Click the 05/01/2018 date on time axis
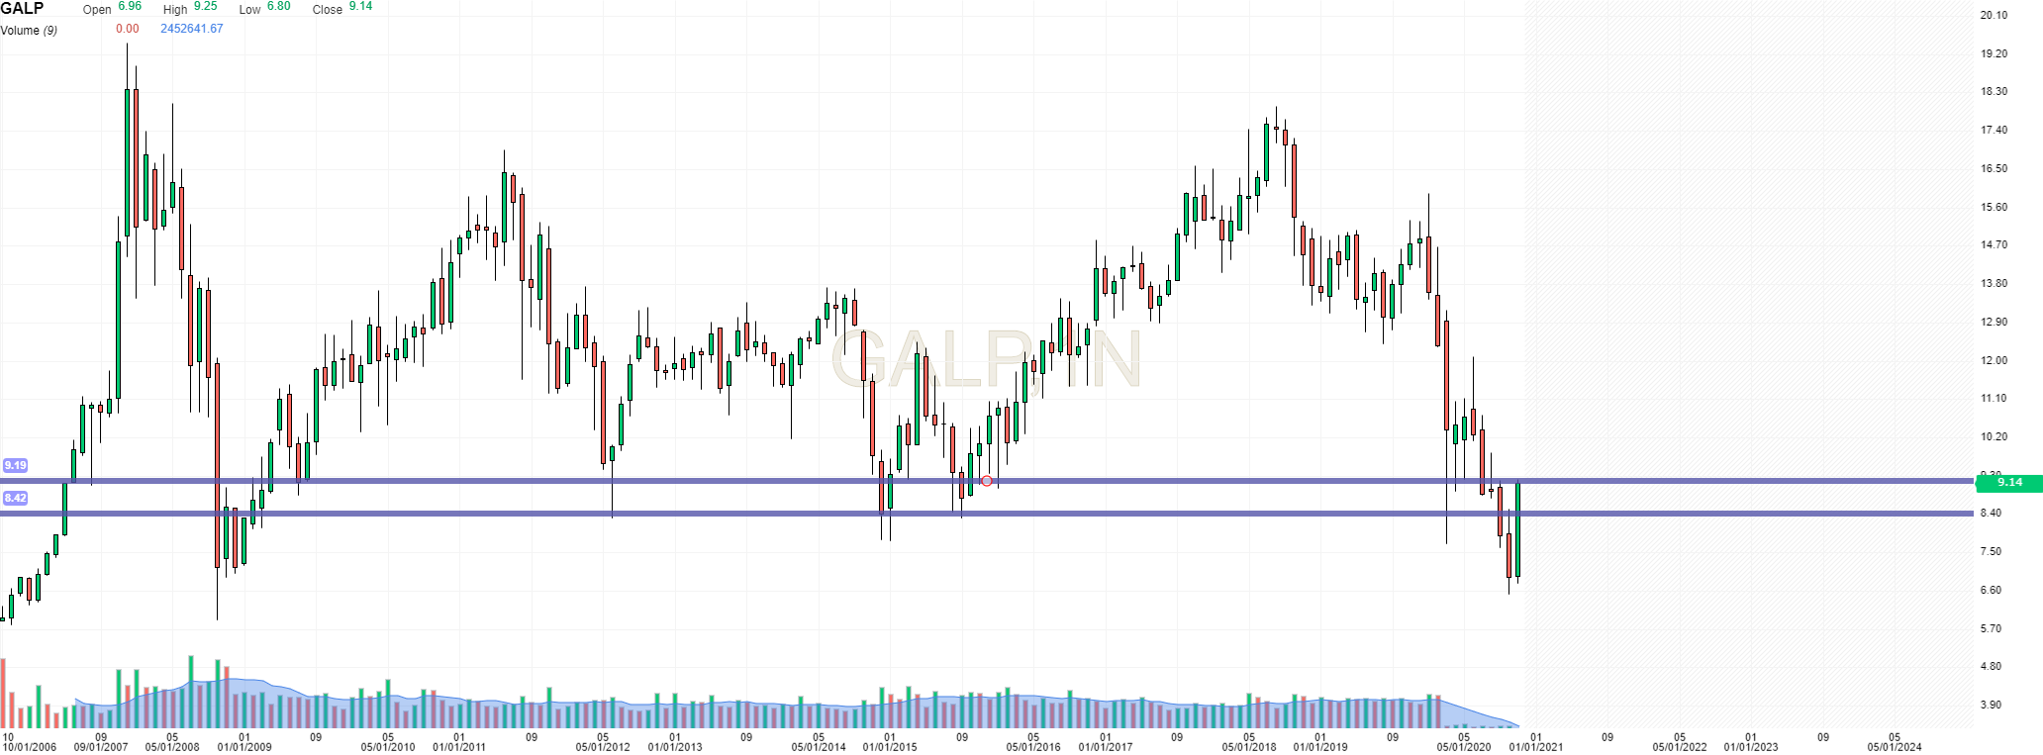Viewport: 2043px width, 755px height. tap(1248, 747)
